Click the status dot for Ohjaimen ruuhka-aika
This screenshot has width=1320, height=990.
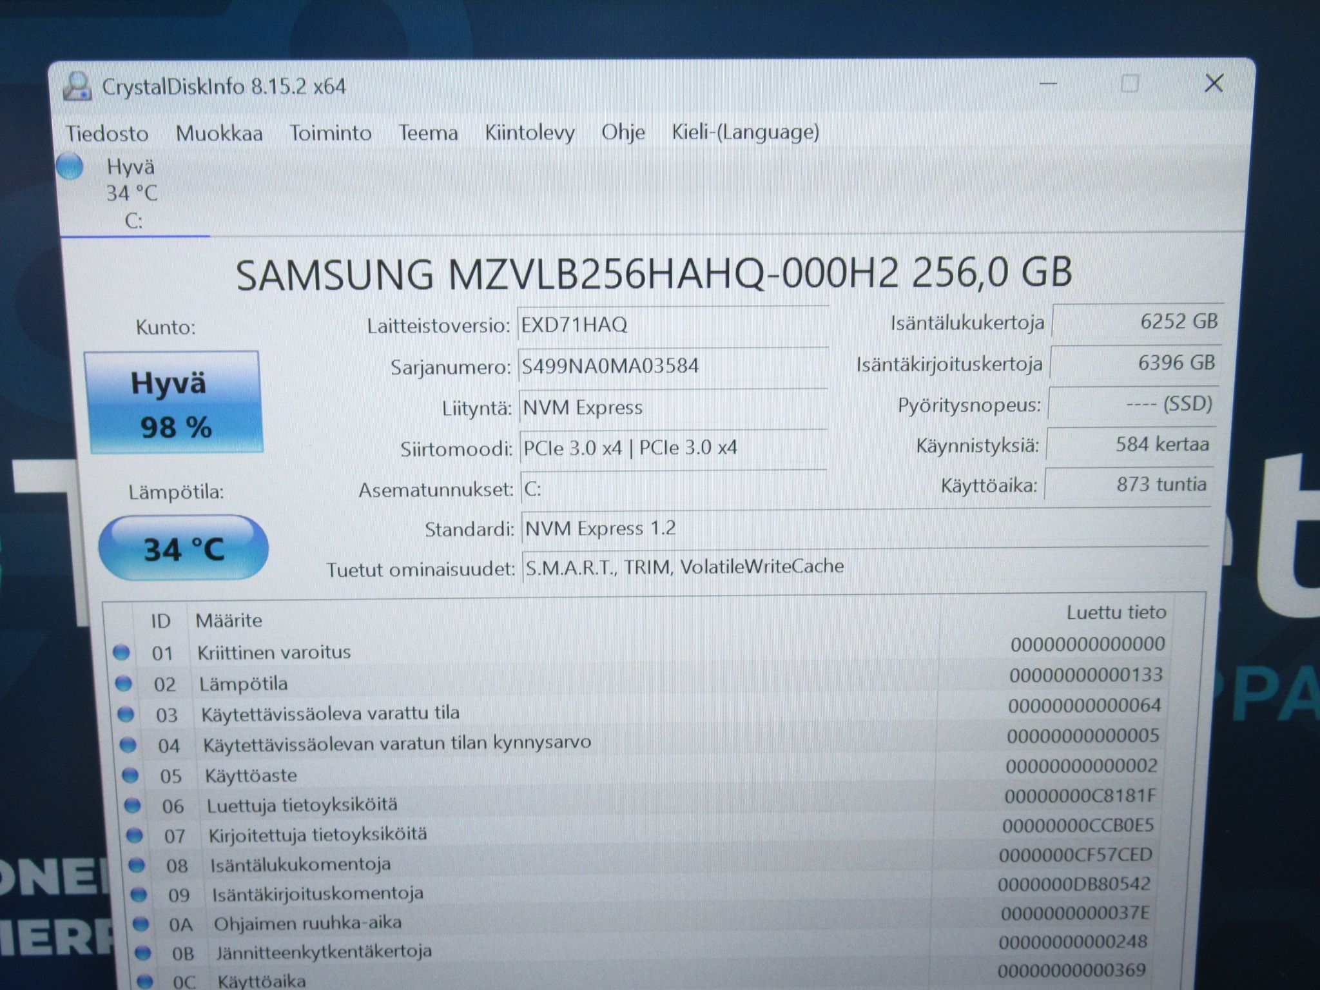pos(141,924)
